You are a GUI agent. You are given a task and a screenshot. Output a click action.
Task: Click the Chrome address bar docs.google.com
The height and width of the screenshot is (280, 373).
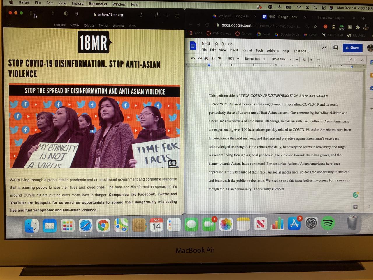[x=261, y=26]
